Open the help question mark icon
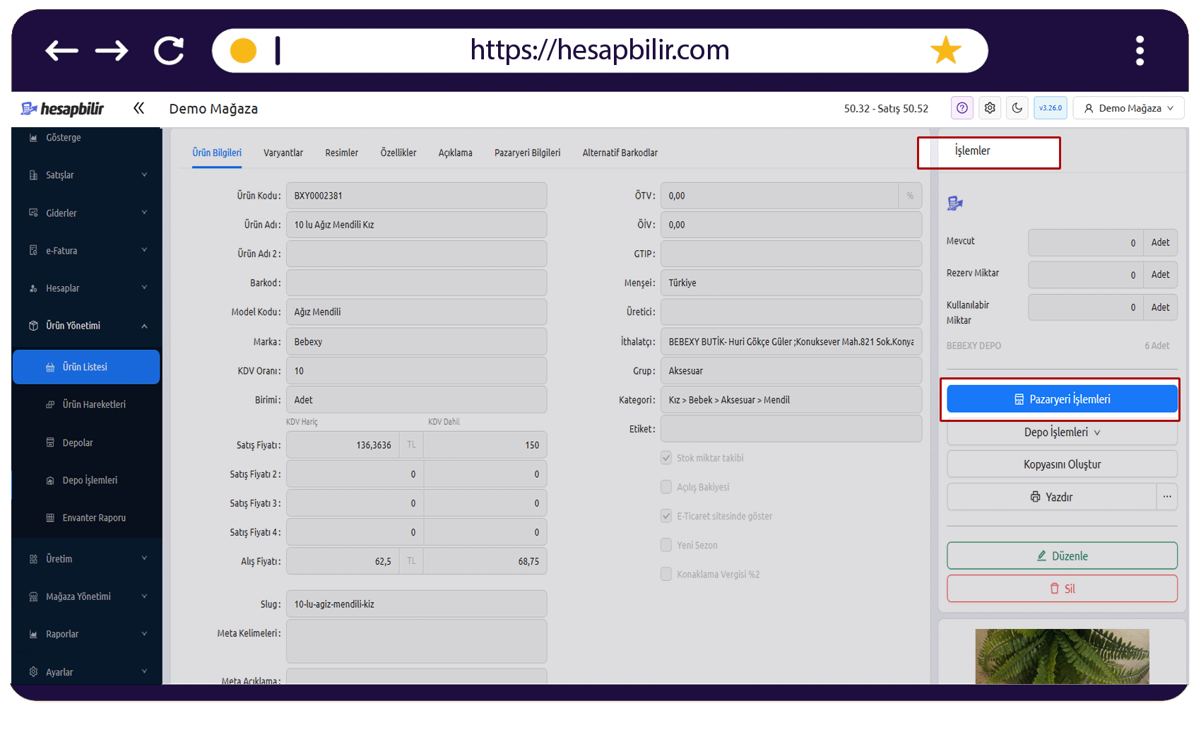Screen dimensions: 1201x742 point(962,108)
